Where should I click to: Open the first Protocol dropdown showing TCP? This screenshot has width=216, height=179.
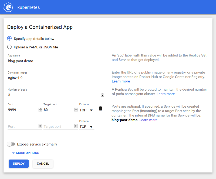(x=86, y=110)
